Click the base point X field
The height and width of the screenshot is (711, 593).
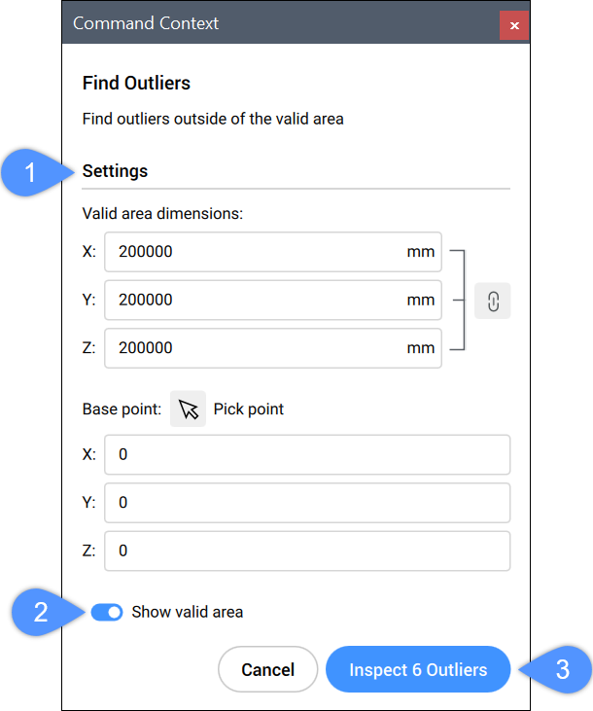307,454
